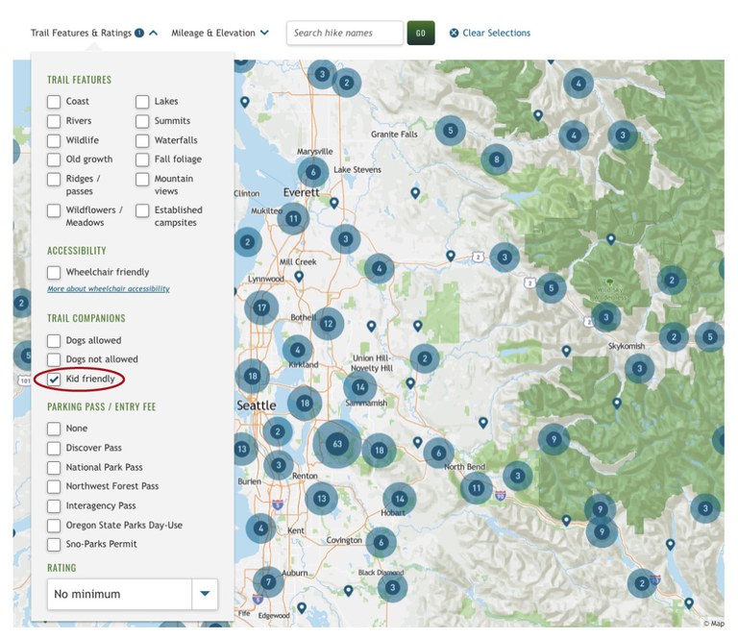Check the Coast trail feature
This screenshot has width=738, height=639.
pos(54,102)
